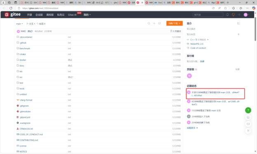Click the latest commit hash 4b5dfad
The width and height of the screenshot is (257, 154).
point(39,31)
